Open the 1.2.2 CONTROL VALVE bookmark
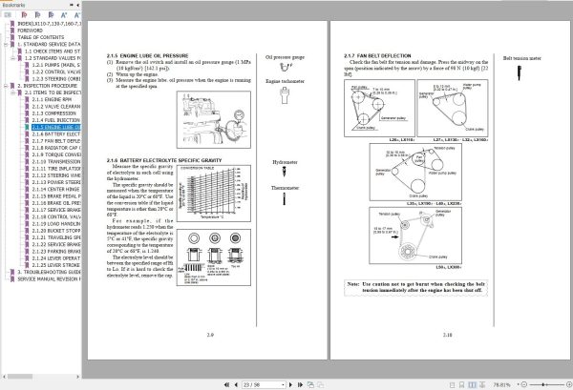Image resolution: width=573 pixels, height=390 pixels. [x=56, y=72]
